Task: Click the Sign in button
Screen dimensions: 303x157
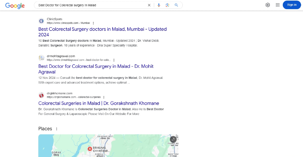Action: [292, 5]
